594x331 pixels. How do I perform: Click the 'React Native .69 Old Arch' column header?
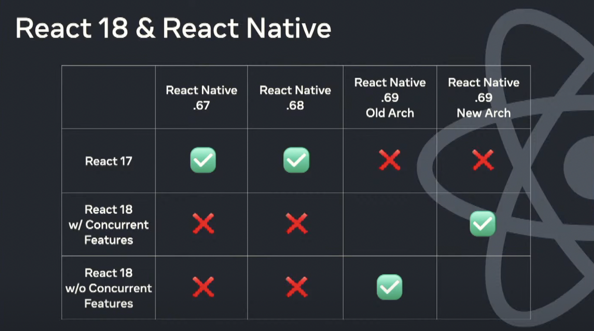(390, 98)
